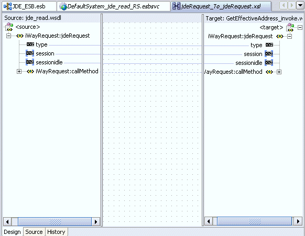Click target session attribute icon
This screenshot has width=305, height=236.
tap(269, 54)
